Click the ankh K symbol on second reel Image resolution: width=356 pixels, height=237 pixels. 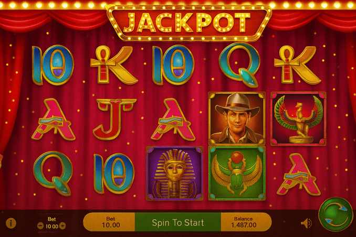pos(114,64)
